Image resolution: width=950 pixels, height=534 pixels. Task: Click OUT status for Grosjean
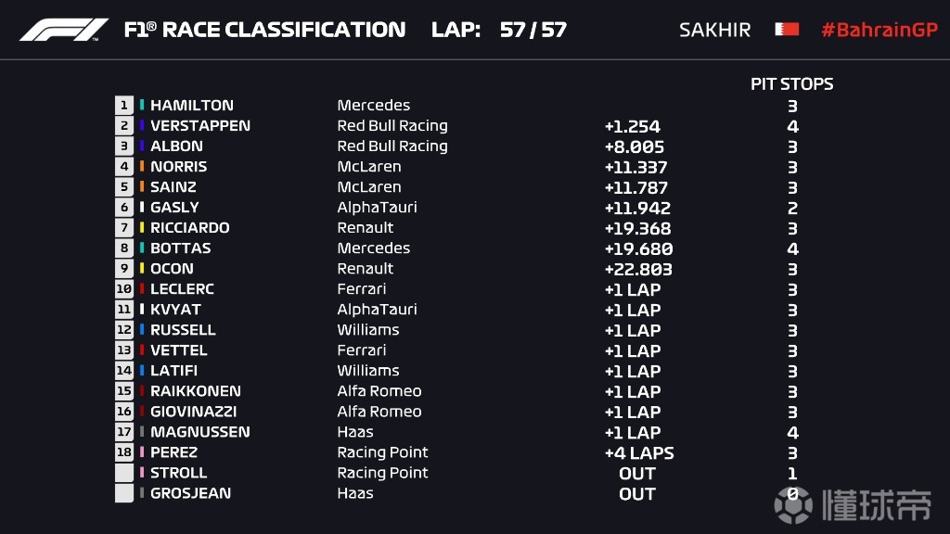click(637, 494)
